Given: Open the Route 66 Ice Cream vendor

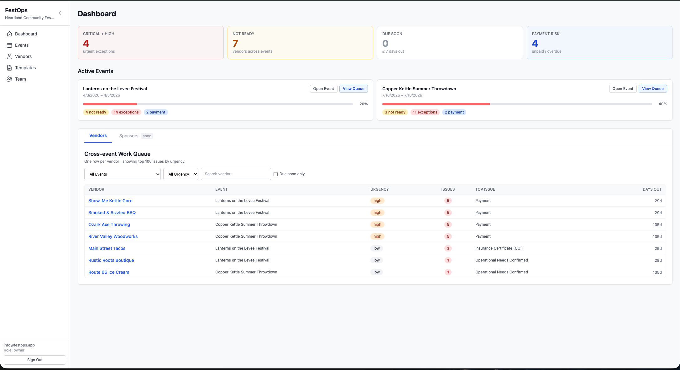Looking at the screenshot, I should coord(109,272).
